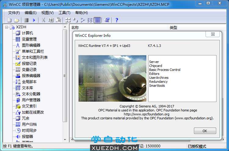
Task: Select XZDH project root name
Action: point(21,27)
